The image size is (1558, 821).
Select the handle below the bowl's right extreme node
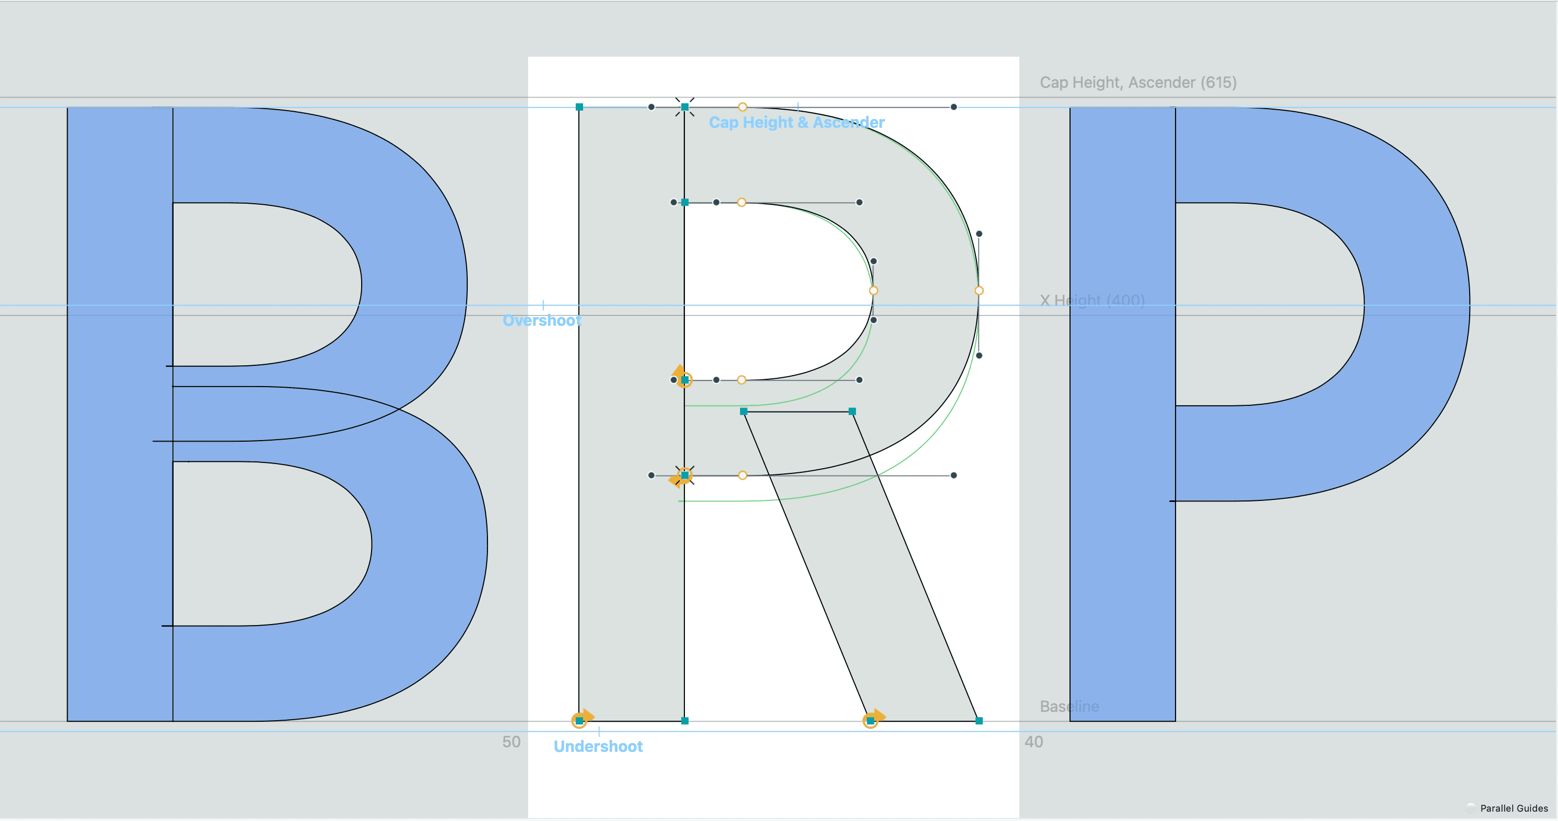979,355
